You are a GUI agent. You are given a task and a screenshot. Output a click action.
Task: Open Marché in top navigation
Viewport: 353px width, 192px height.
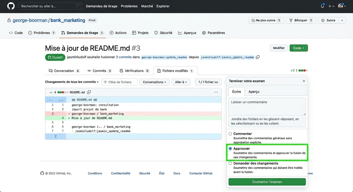(x=147, y=6)
